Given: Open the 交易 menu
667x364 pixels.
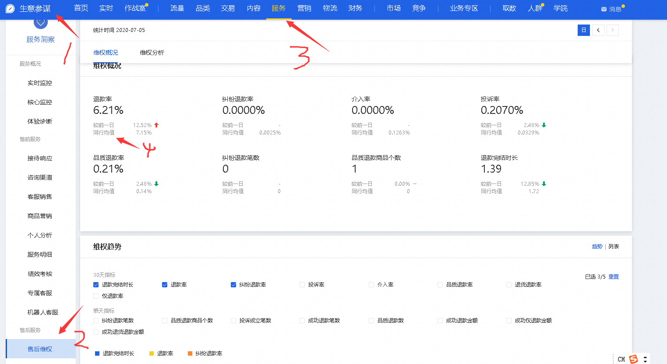Looking at the screenshot, I should pyautogui.click(x=228, y=8).
